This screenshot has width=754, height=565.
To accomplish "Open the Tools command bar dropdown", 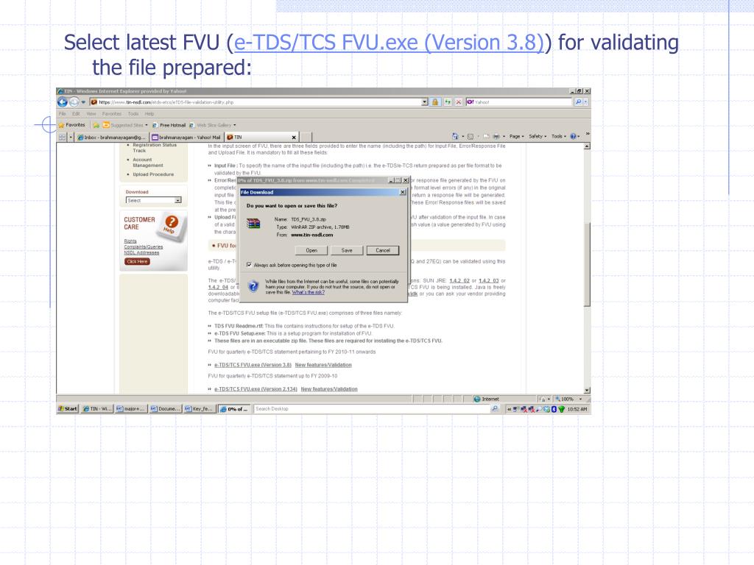I will click(559, 136).
